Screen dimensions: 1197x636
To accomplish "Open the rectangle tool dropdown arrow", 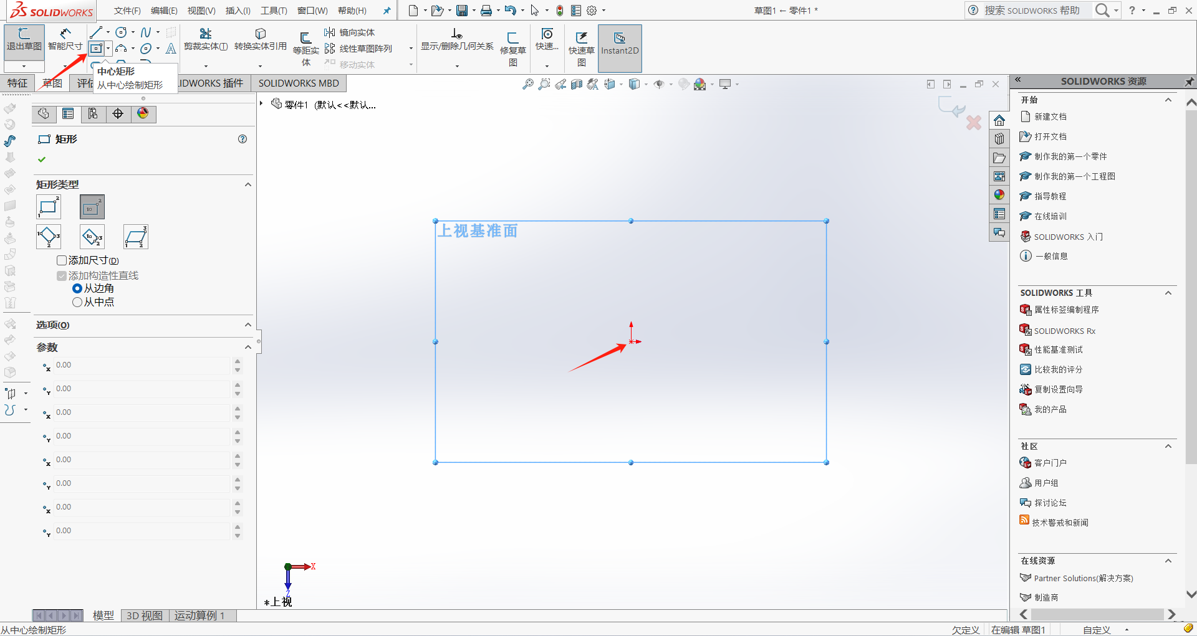I will pyautogui.click(x=108, y=49).
